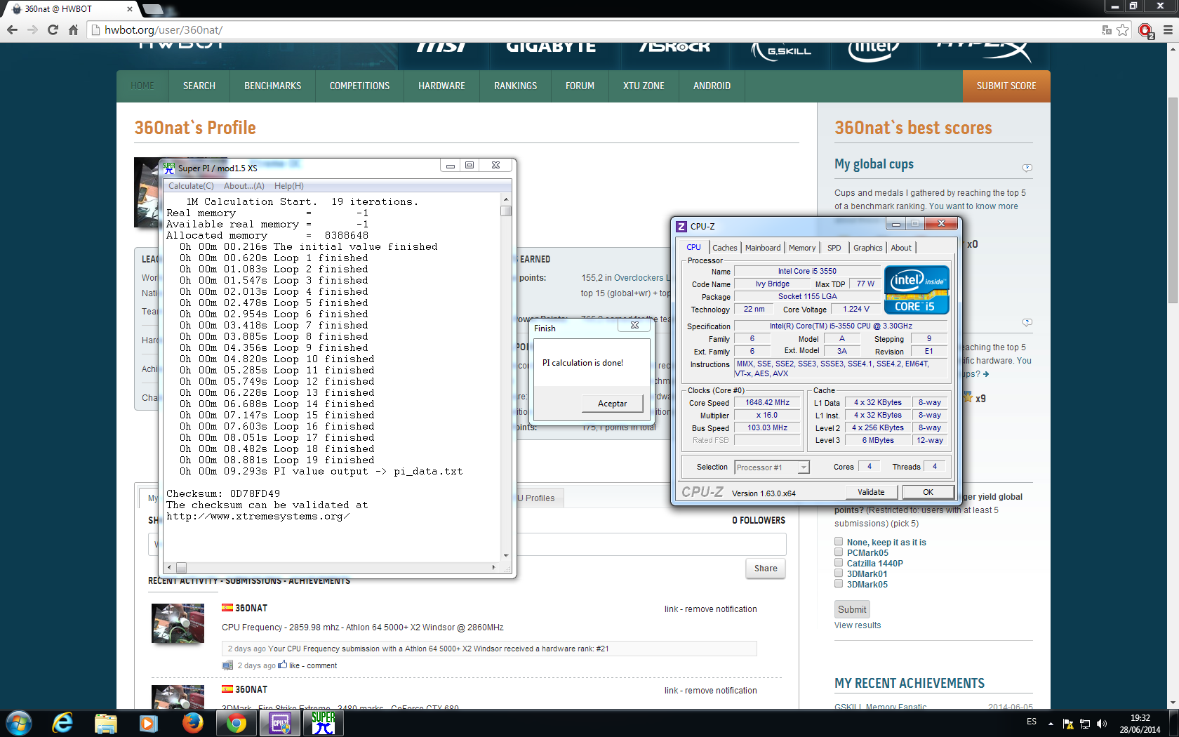
Task: Click the Share button
Action: pyautogui.click(x=766, y=569)
